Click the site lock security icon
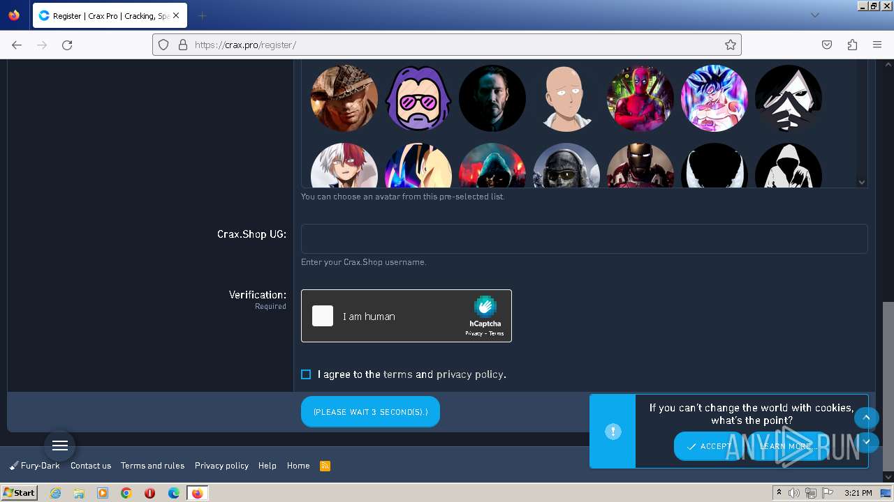Image resolution: width=894 pixels, height=502 pixels. pyautogui.click(x=183, y=45)
